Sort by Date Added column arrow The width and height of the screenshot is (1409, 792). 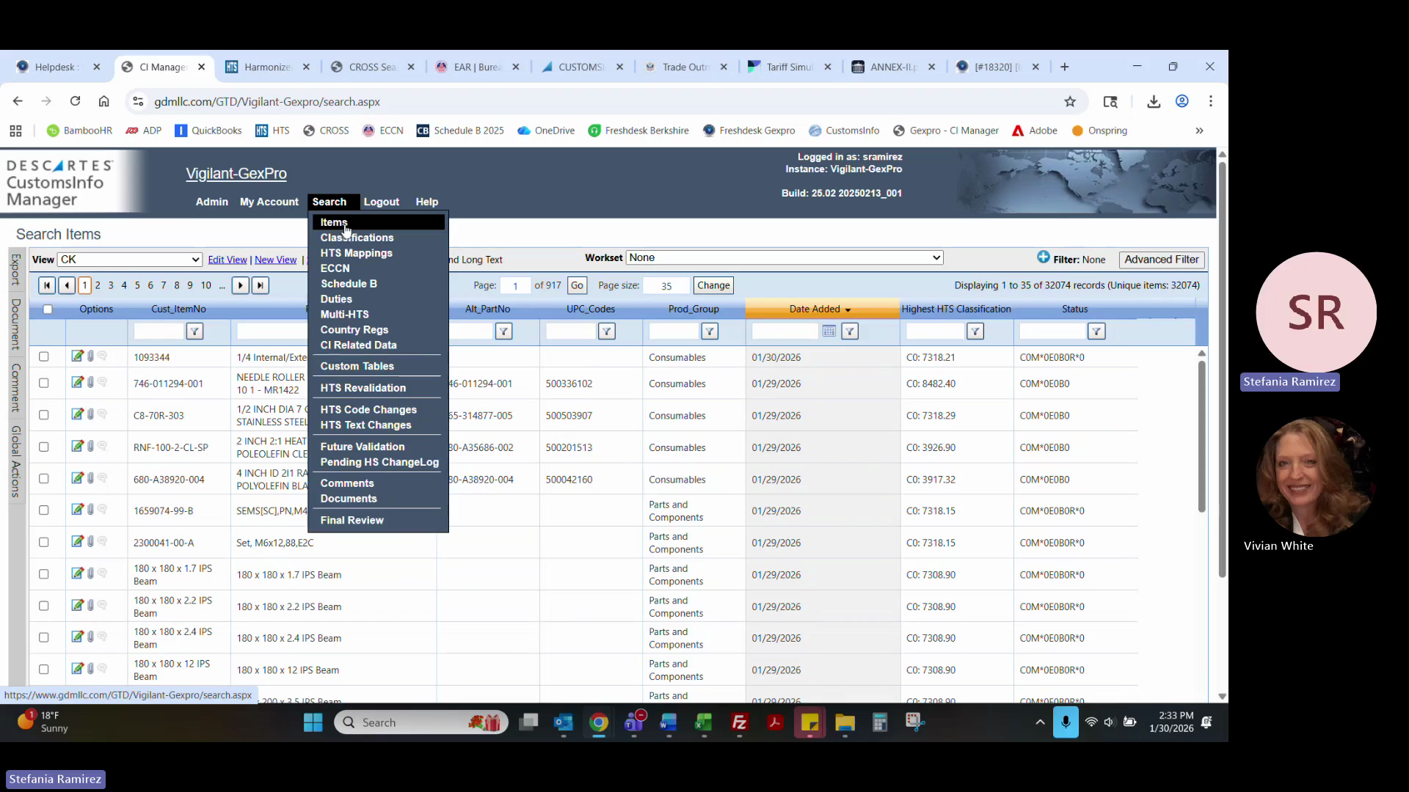tap(848, 310)
